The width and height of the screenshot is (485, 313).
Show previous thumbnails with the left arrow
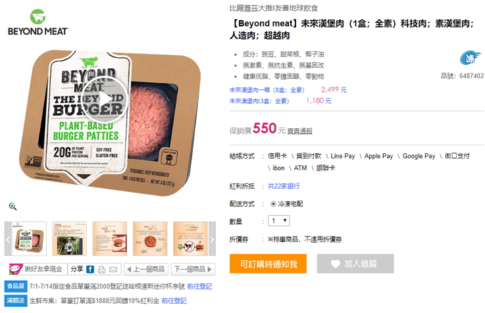tap(8, 239)
